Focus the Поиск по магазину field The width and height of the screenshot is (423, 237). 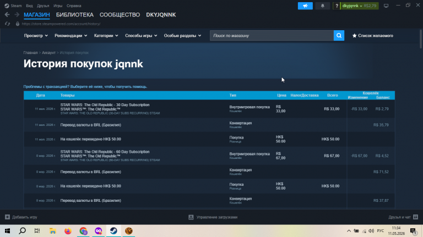272,36
